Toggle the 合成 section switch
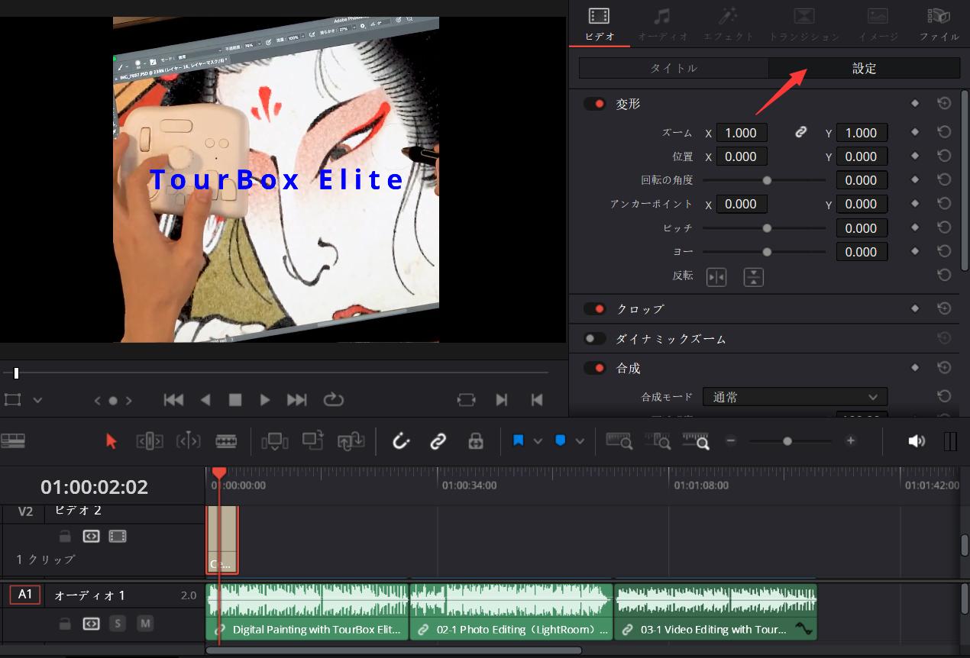 594,368
